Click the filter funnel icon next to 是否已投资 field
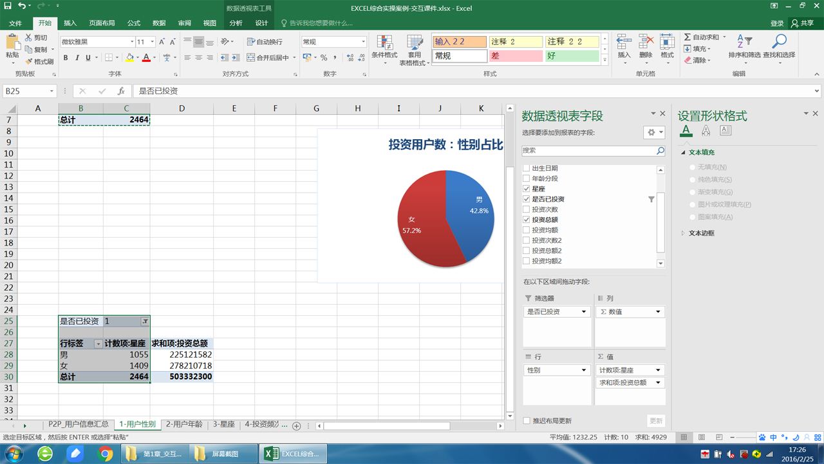 (651, 200)
